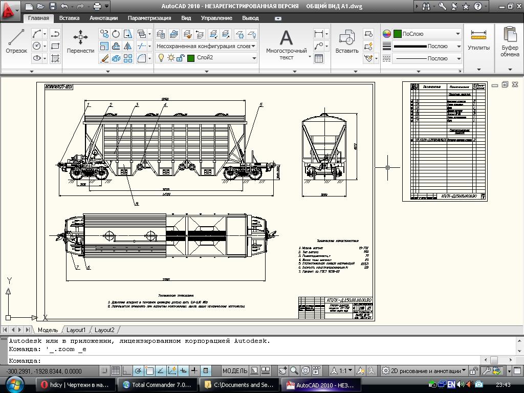Screen dimensions: 524x393
Task: Open the AutoCAD application menu button
Action: pos(9,10)
